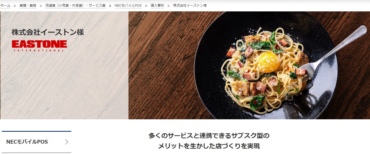Click the arrow separator after 業種・業務
Image resolution: width=370 pixels, height=154 pixels.
coord(41,6)
